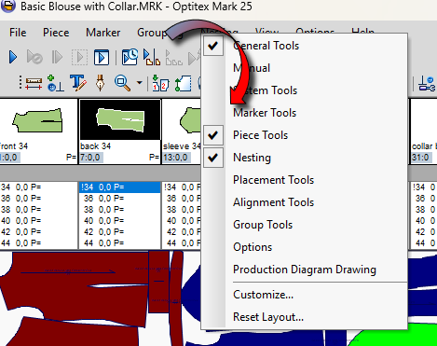Viewport: 437px width, 346px height.
Task: Uncheck General Tools toolbar option
Action: [213, 46]
